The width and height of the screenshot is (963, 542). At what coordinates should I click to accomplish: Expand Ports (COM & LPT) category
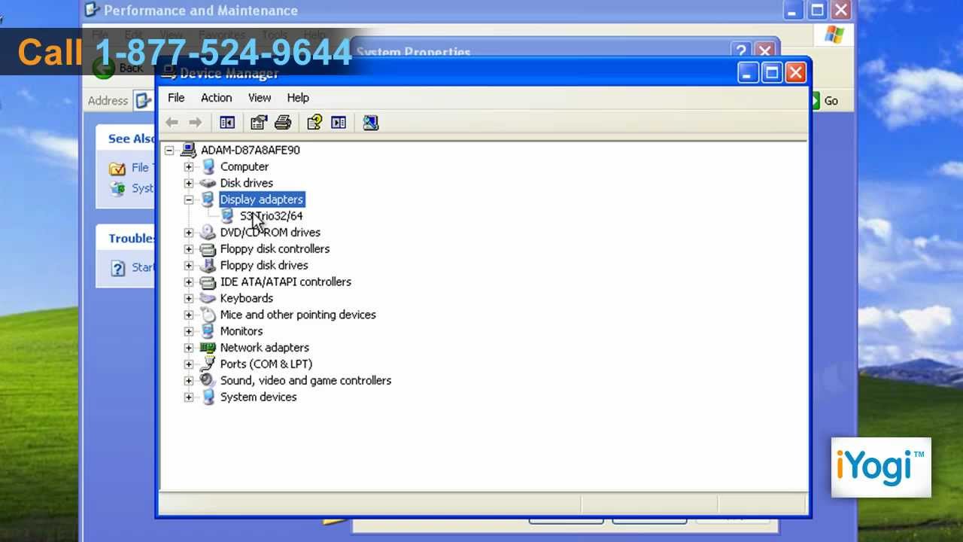click(x=188, y=364)
